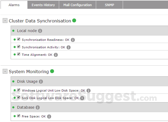Show info for SAS Disk Logical alarm
This screenshot has width=168, height=122.
82,98
